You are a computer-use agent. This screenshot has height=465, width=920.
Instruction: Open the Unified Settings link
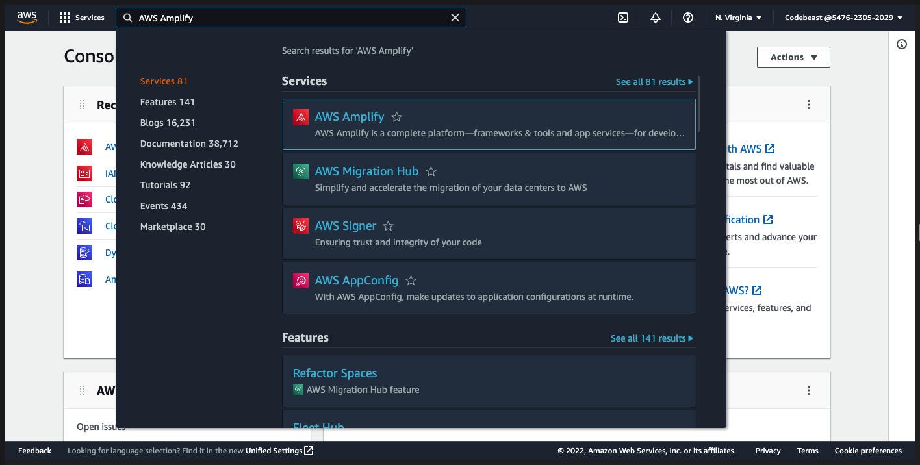pos(279,451)
